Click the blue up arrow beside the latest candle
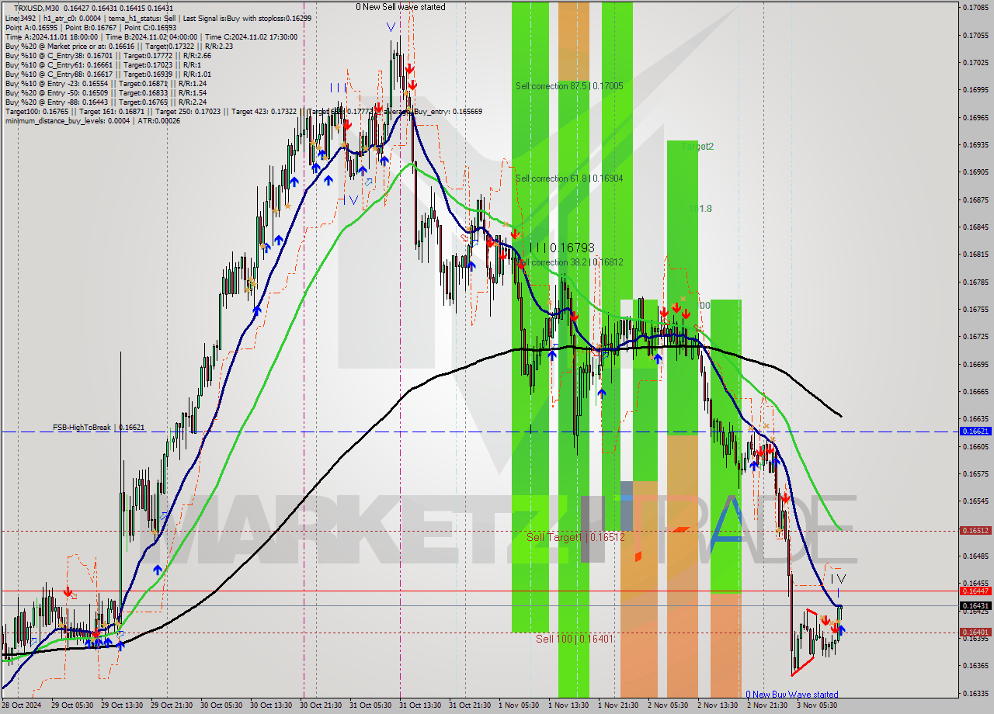Screen dimensions: 994x714 click(x=842, y=630)
